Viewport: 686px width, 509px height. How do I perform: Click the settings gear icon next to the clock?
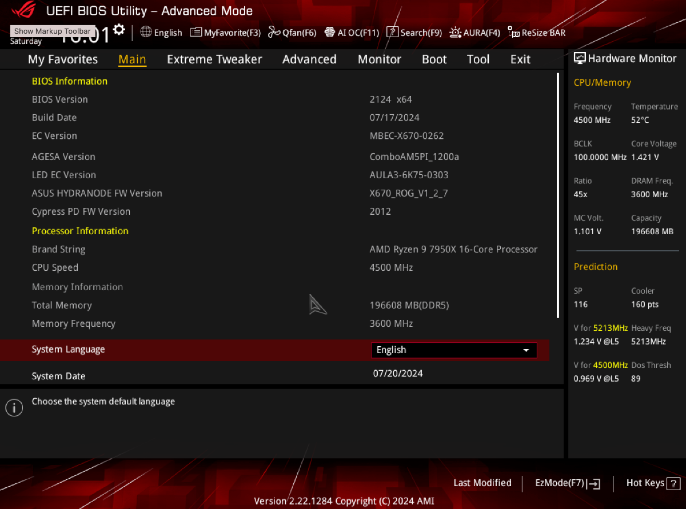[119, 30]
